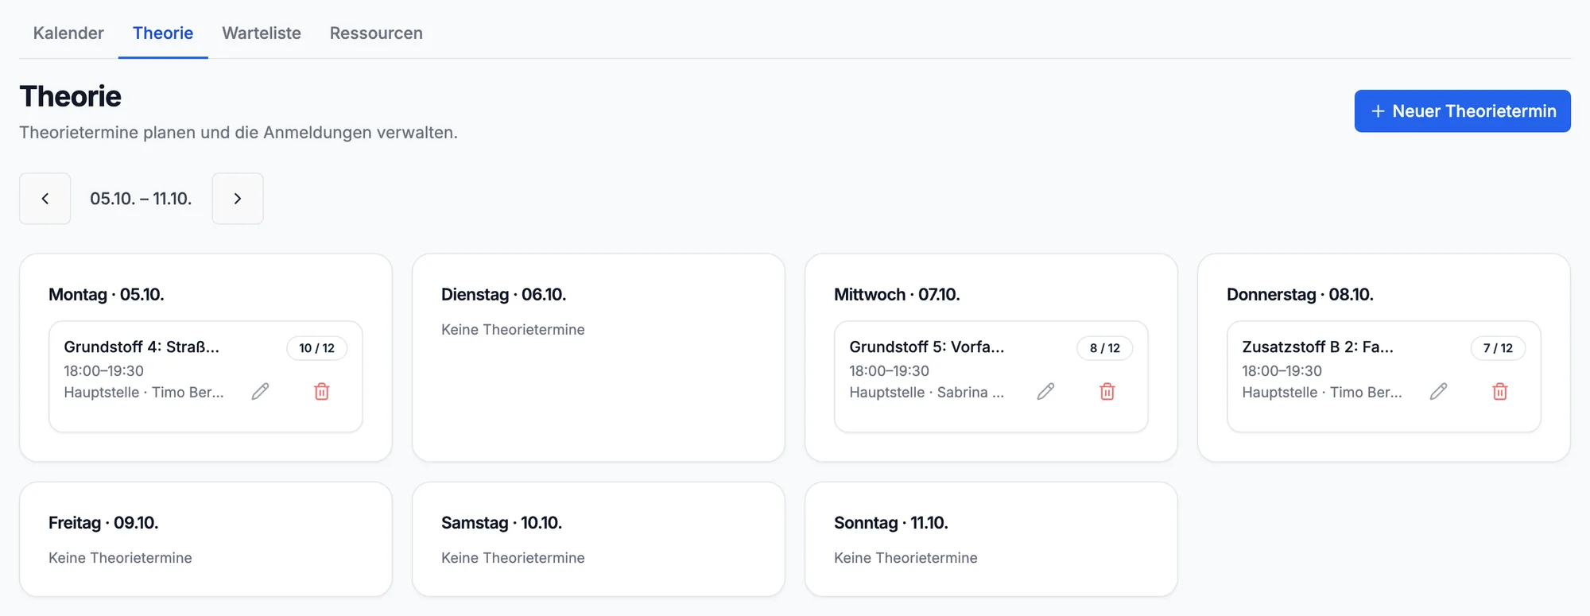Edit the Grundstoff 5 session on Wednesday
1590x616 pixels.
tap(1045, 391)
